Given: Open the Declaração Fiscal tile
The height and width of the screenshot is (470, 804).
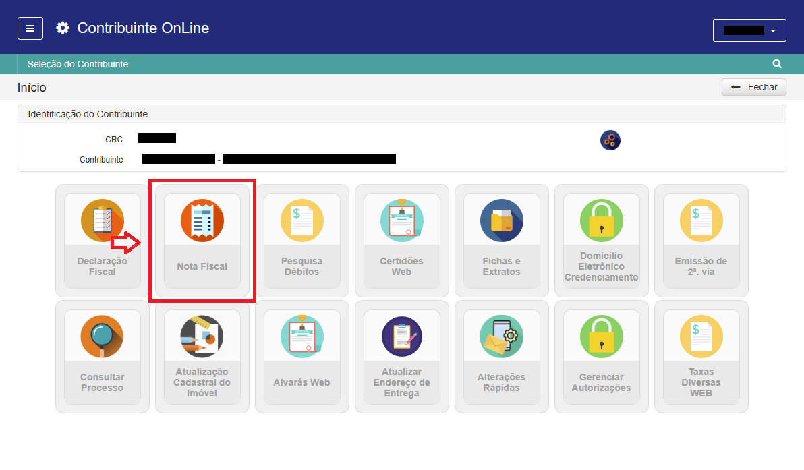Looking at the screenshot, I should [x=103, y=241].
